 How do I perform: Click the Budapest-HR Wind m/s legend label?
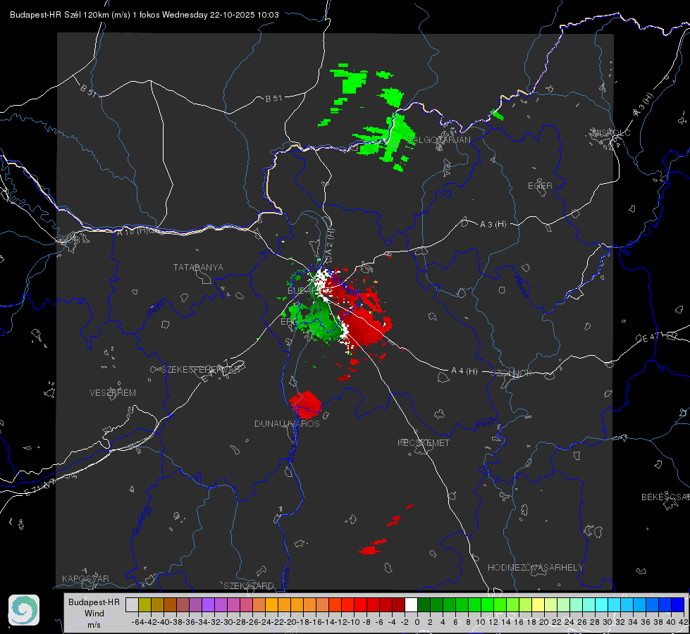(x=94, y=613)
